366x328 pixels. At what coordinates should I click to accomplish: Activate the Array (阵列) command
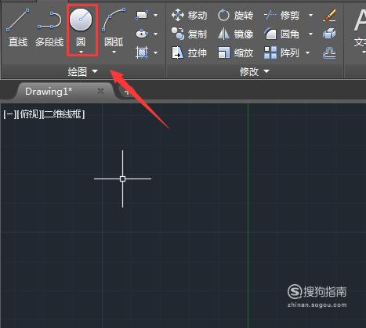point(281,52)
